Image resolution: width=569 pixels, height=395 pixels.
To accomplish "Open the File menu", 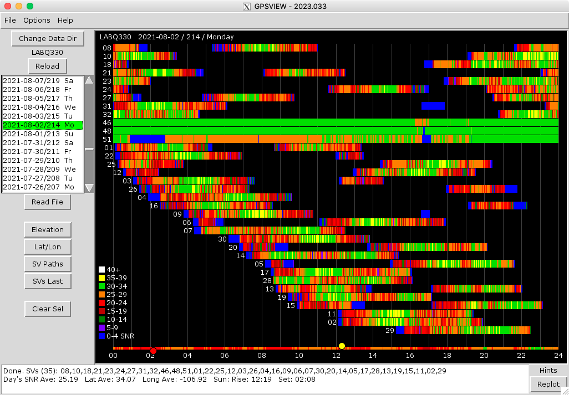I will point(10,20).
